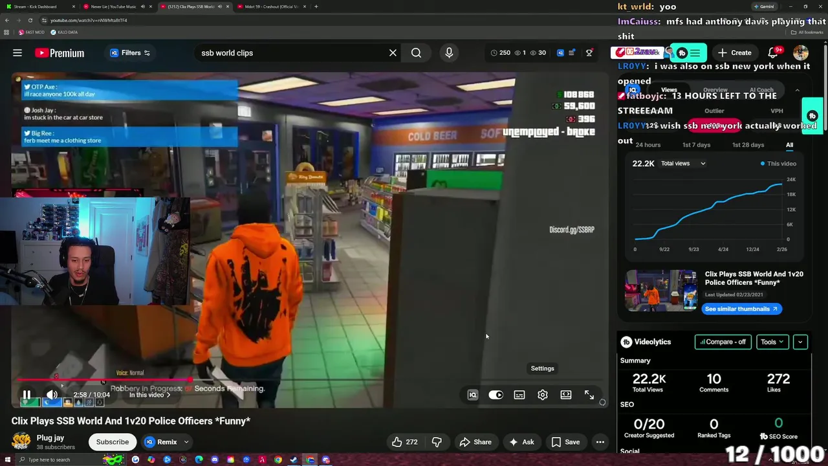Collapse the vidIQ panel chevron
This screenshot has width=828, height=466.
click(x=798, y=90)
